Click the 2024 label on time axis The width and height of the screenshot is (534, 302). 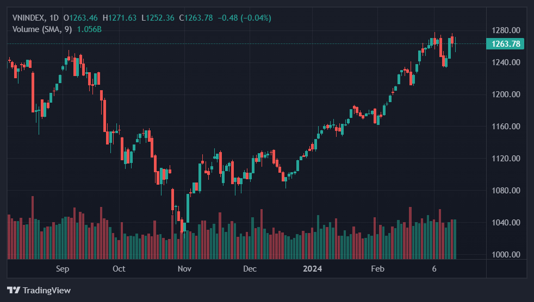point(313,269)
